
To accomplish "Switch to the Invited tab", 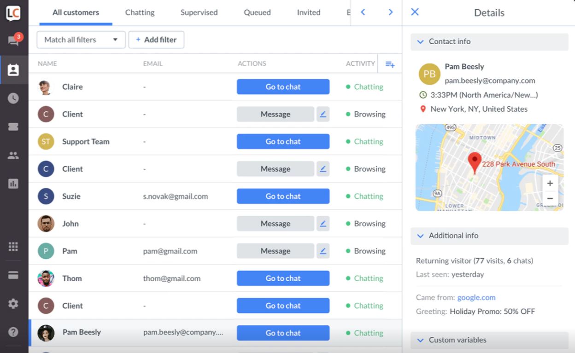I will pos(309,12).
